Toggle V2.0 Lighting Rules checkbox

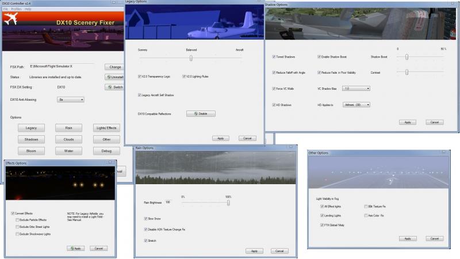pos(184,77)
